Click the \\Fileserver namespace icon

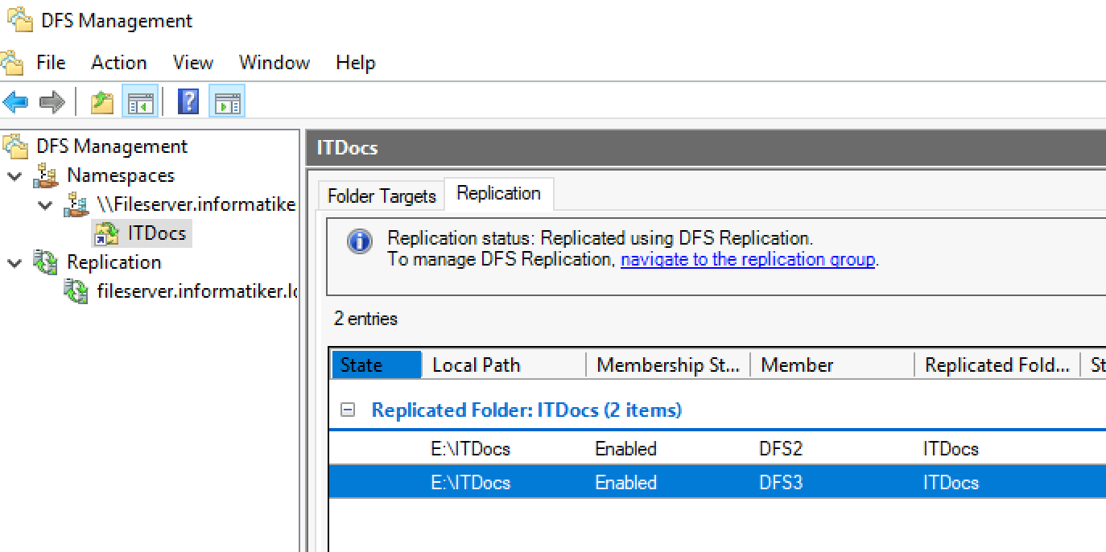tap(76, 204)
